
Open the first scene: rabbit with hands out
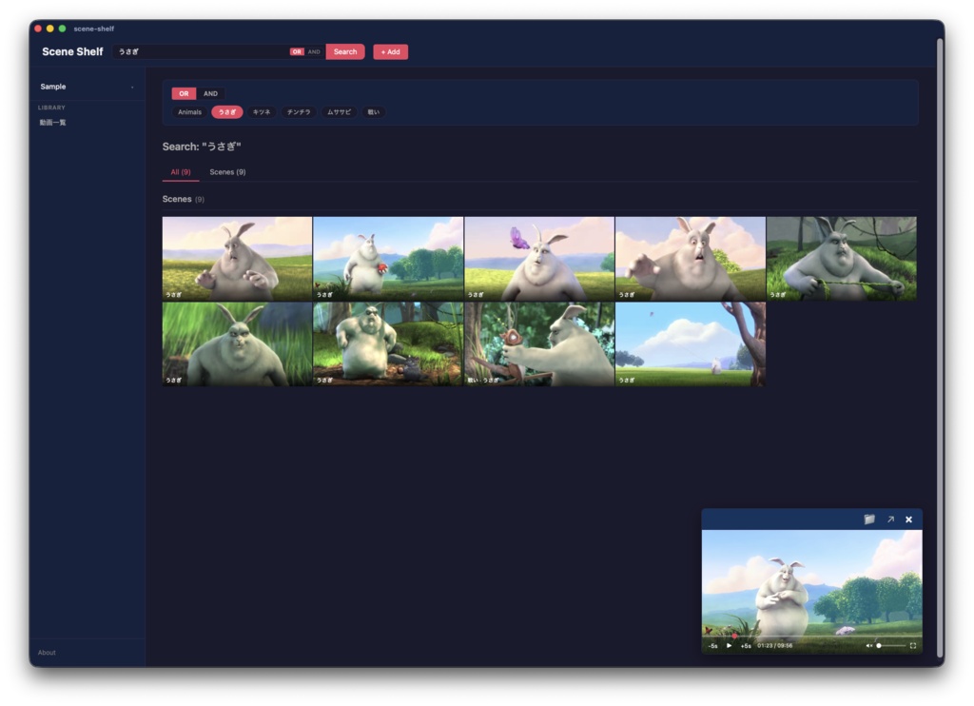[x=237, y=259]
